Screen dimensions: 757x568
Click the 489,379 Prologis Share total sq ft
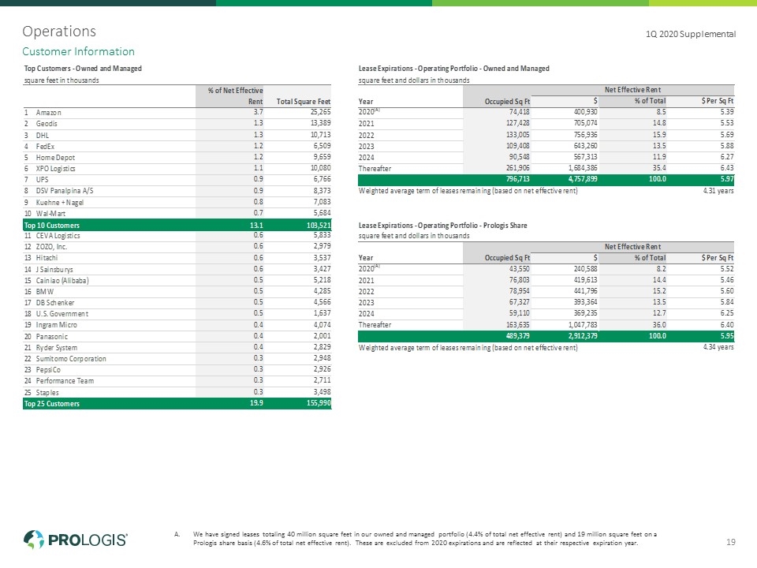(x=517, y=336)
